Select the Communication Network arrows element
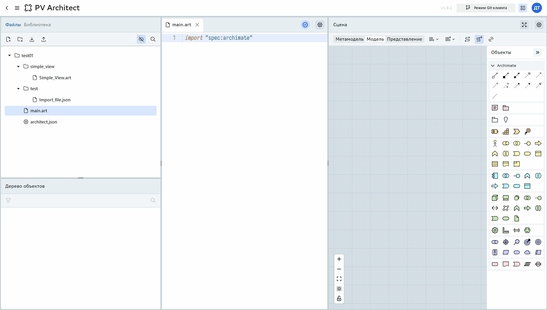 (x=495, y=208)
